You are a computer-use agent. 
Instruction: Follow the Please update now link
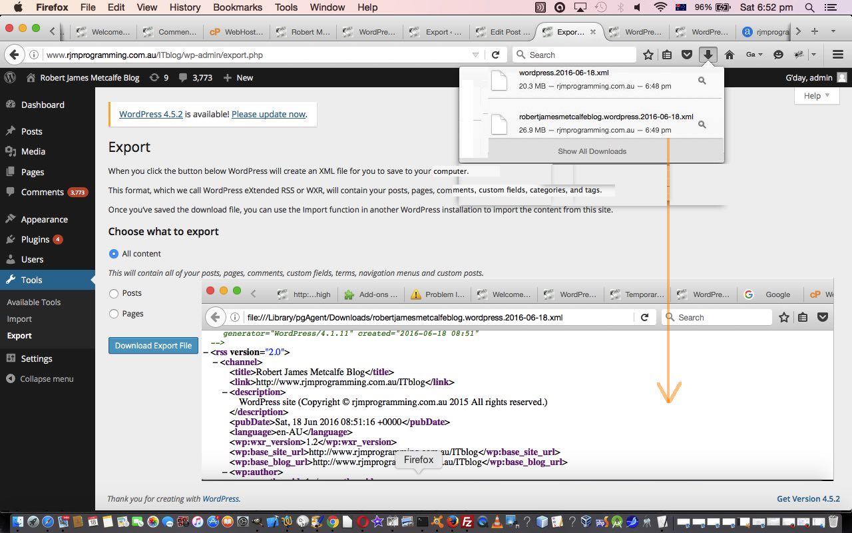268,114
